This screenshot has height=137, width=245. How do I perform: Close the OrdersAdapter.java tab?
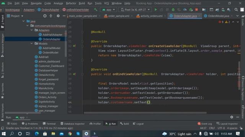click(199, 16)
